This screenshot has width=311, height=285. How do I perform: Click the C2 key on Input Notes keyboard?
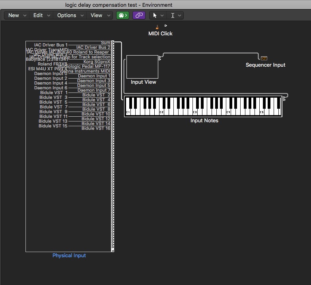[161, 112]
